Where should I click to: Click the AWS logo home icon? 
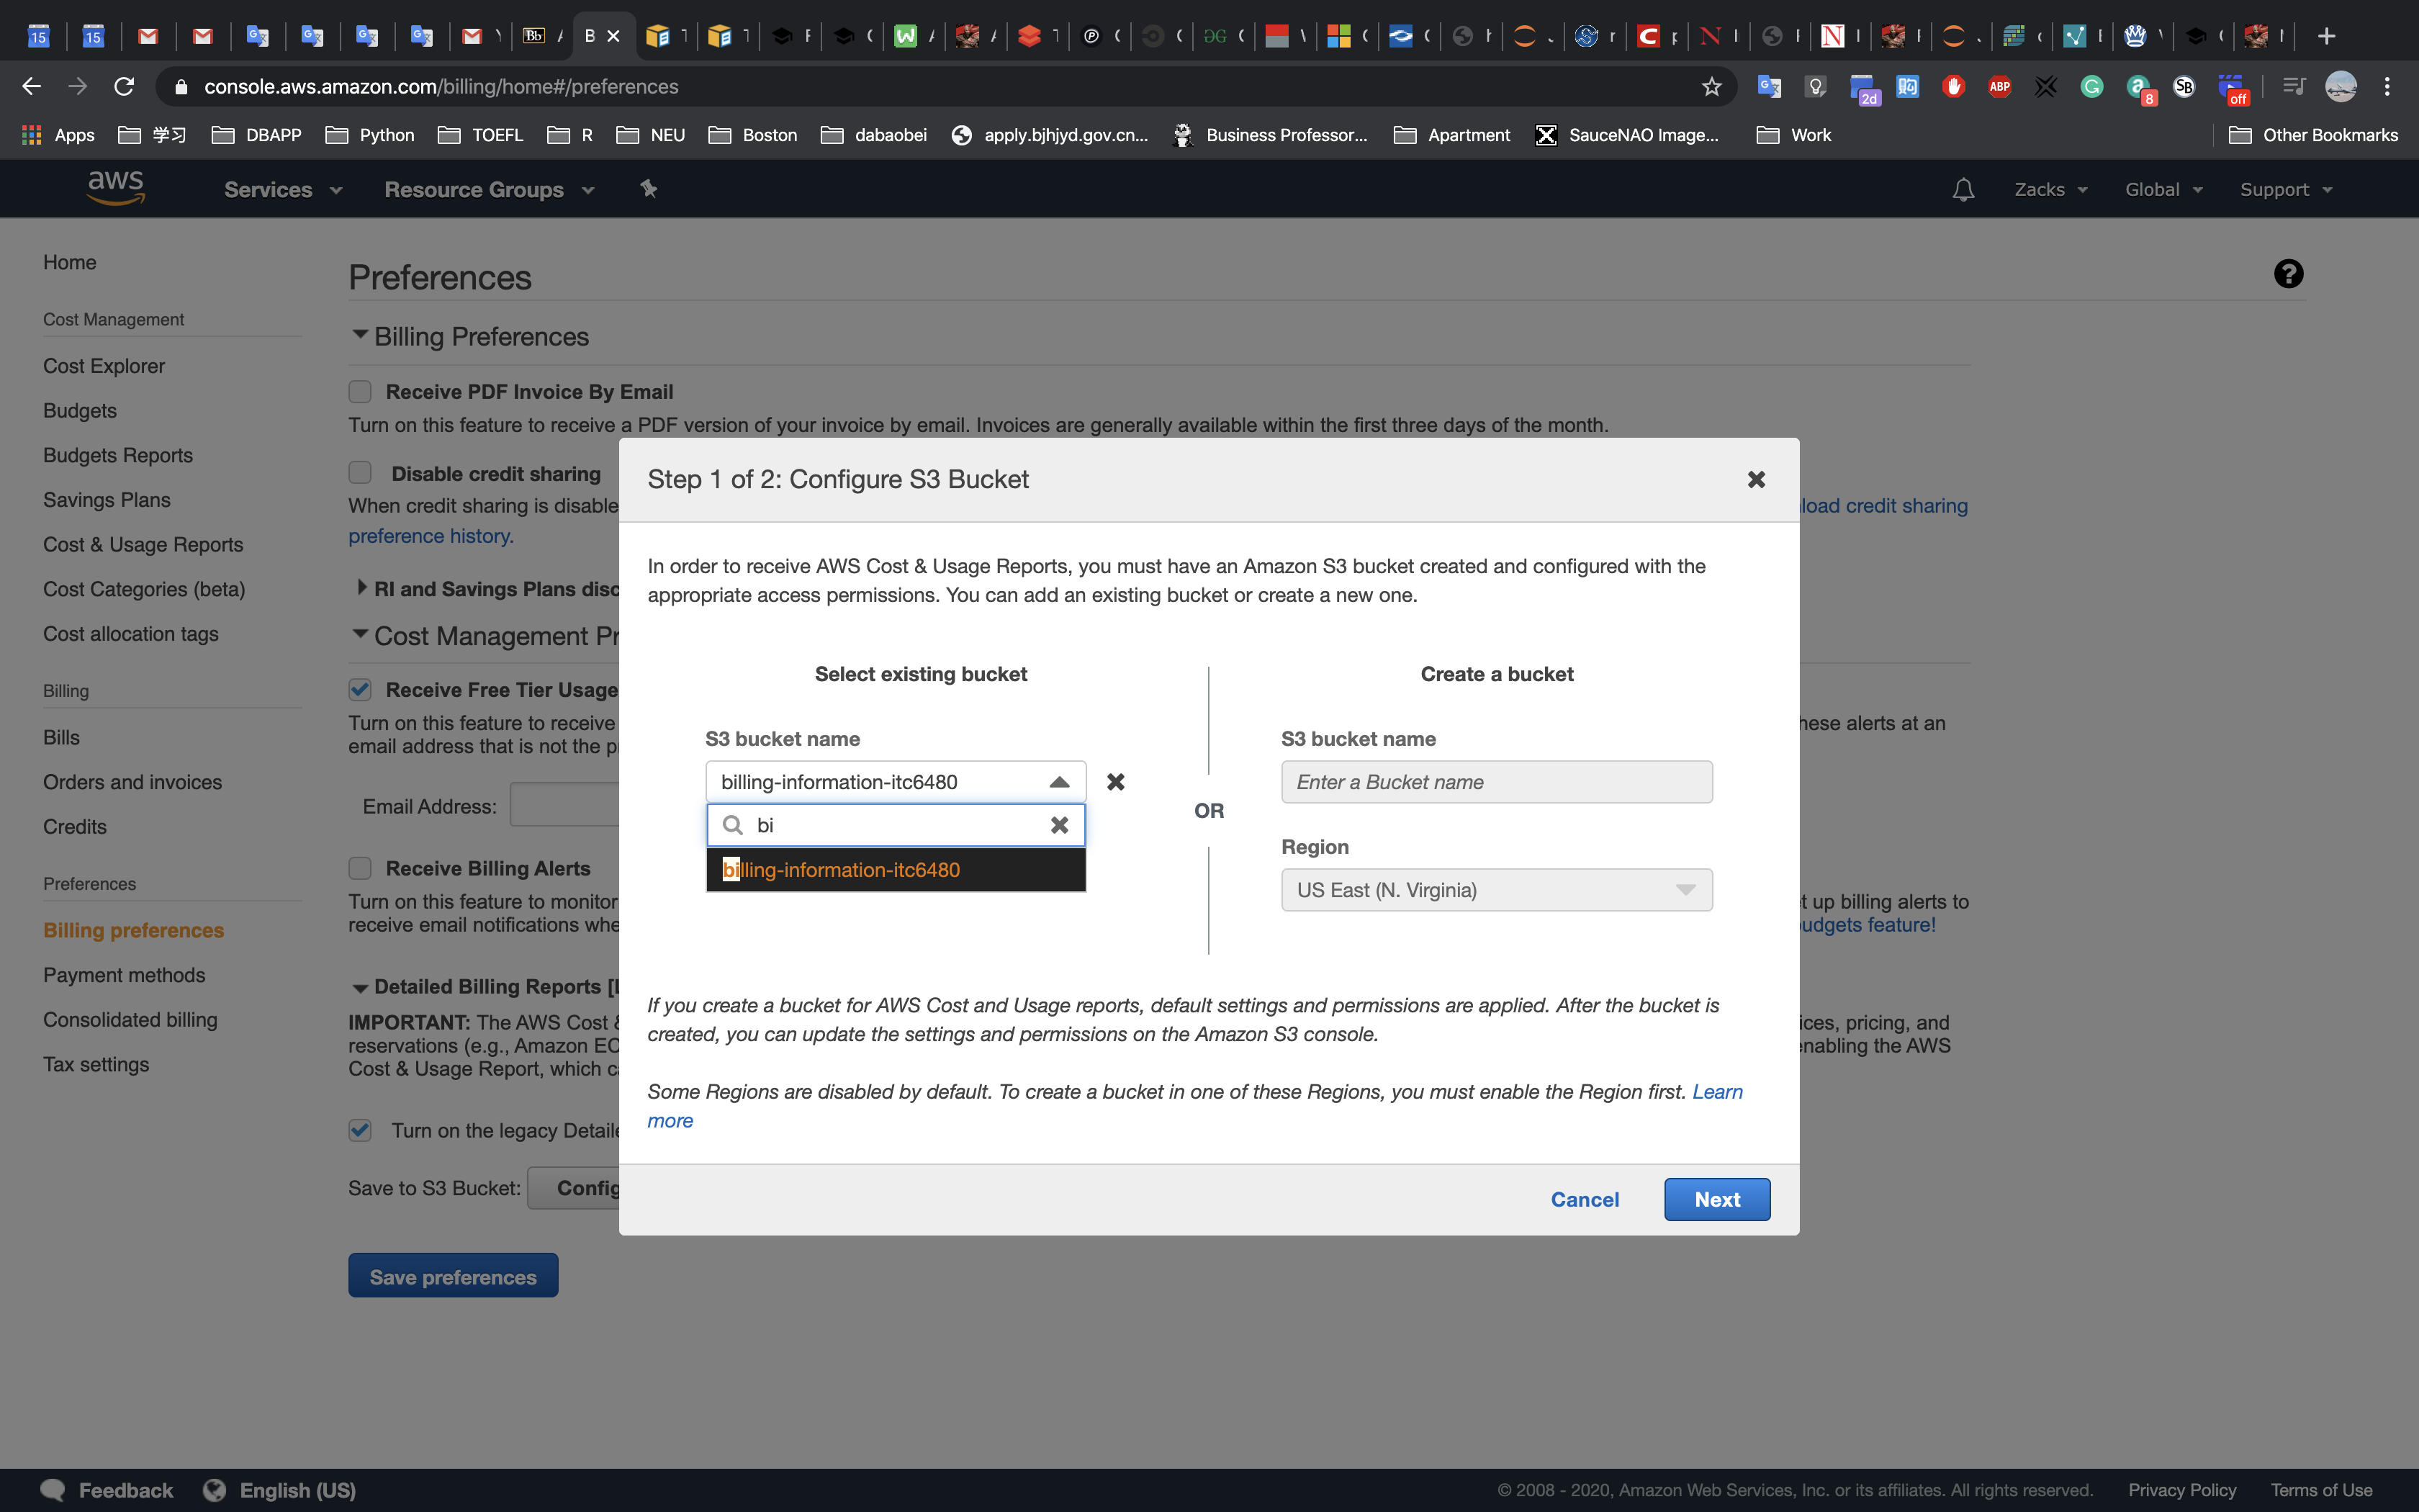click(x=116, y=187)
